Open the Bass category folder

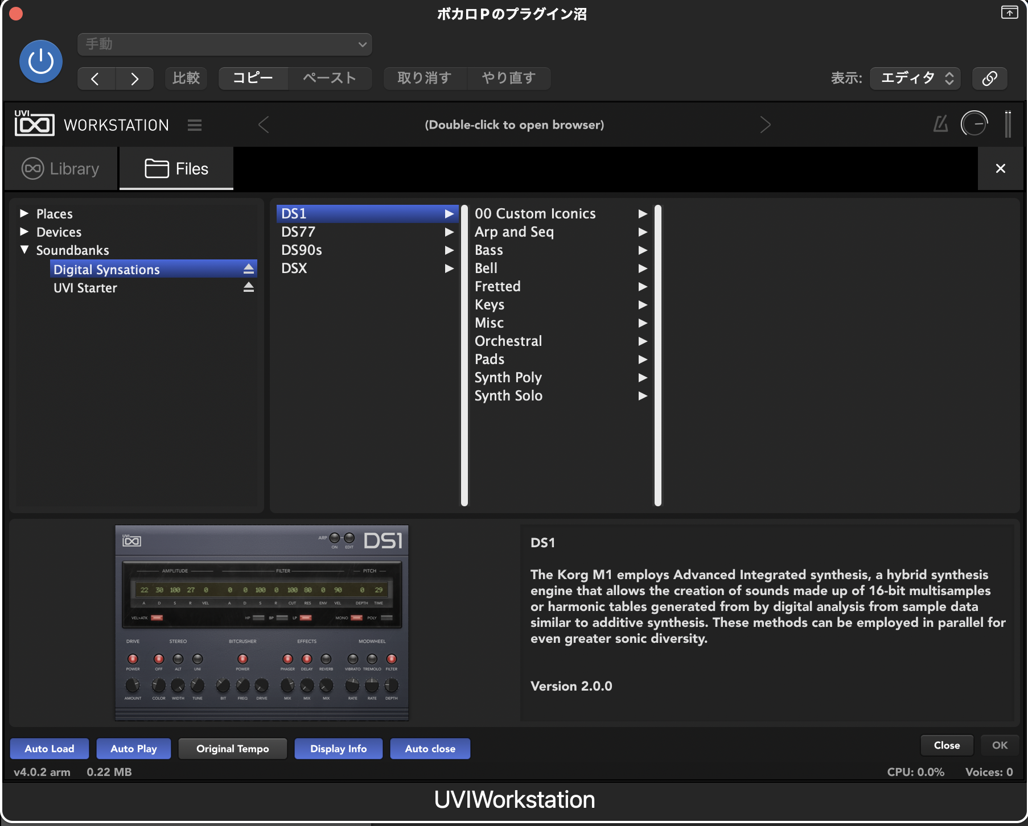pyautogui.click(x=561, y=250)
